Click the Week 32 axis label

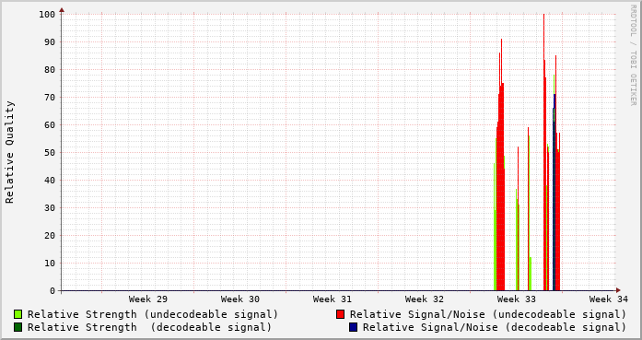(x=425, y=299)
